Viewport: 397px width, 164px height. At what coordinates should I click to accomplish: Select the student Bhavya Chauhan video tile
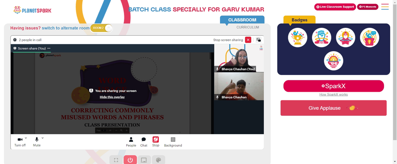(239, 86)
